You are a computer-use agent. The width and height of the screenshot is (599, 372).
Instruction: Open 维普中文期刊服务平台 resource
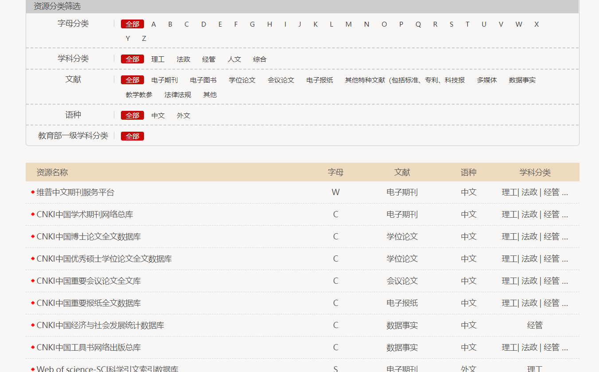click(75, 192)
